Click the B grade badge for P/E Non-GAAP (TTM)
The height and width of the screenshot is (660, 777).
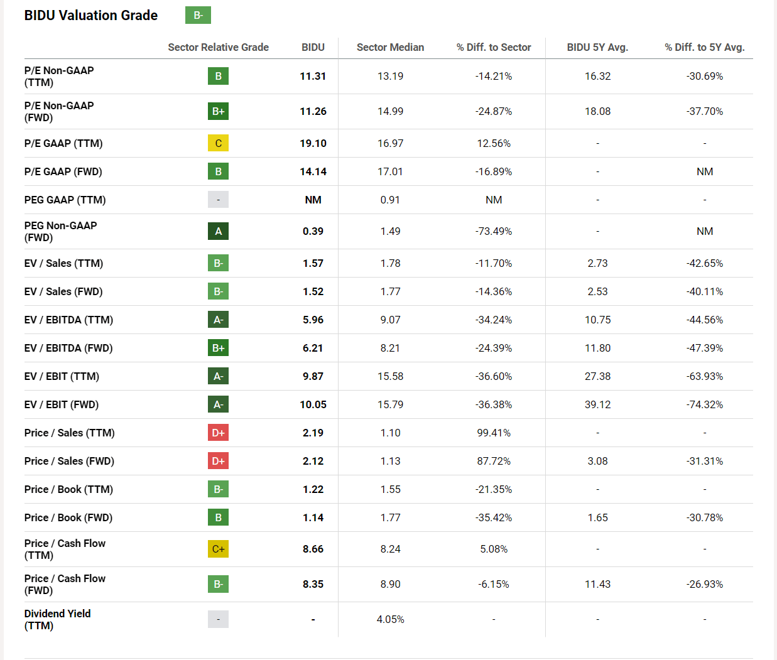pos(218,76)
